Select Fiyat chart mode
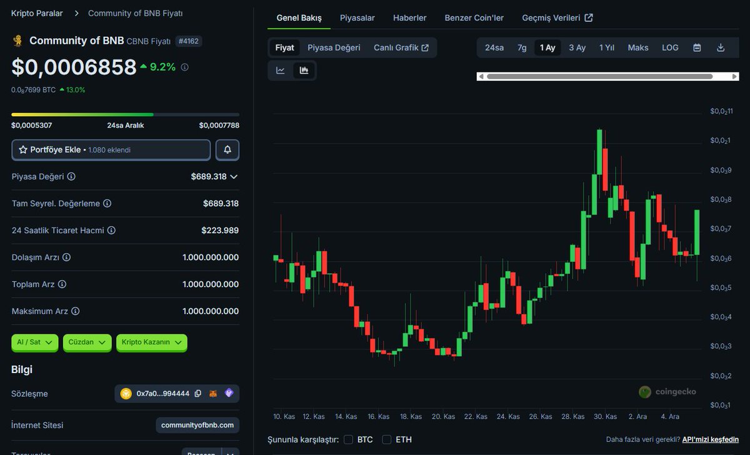The width and height of the screenshot is (750, 455). click(284, 47)
